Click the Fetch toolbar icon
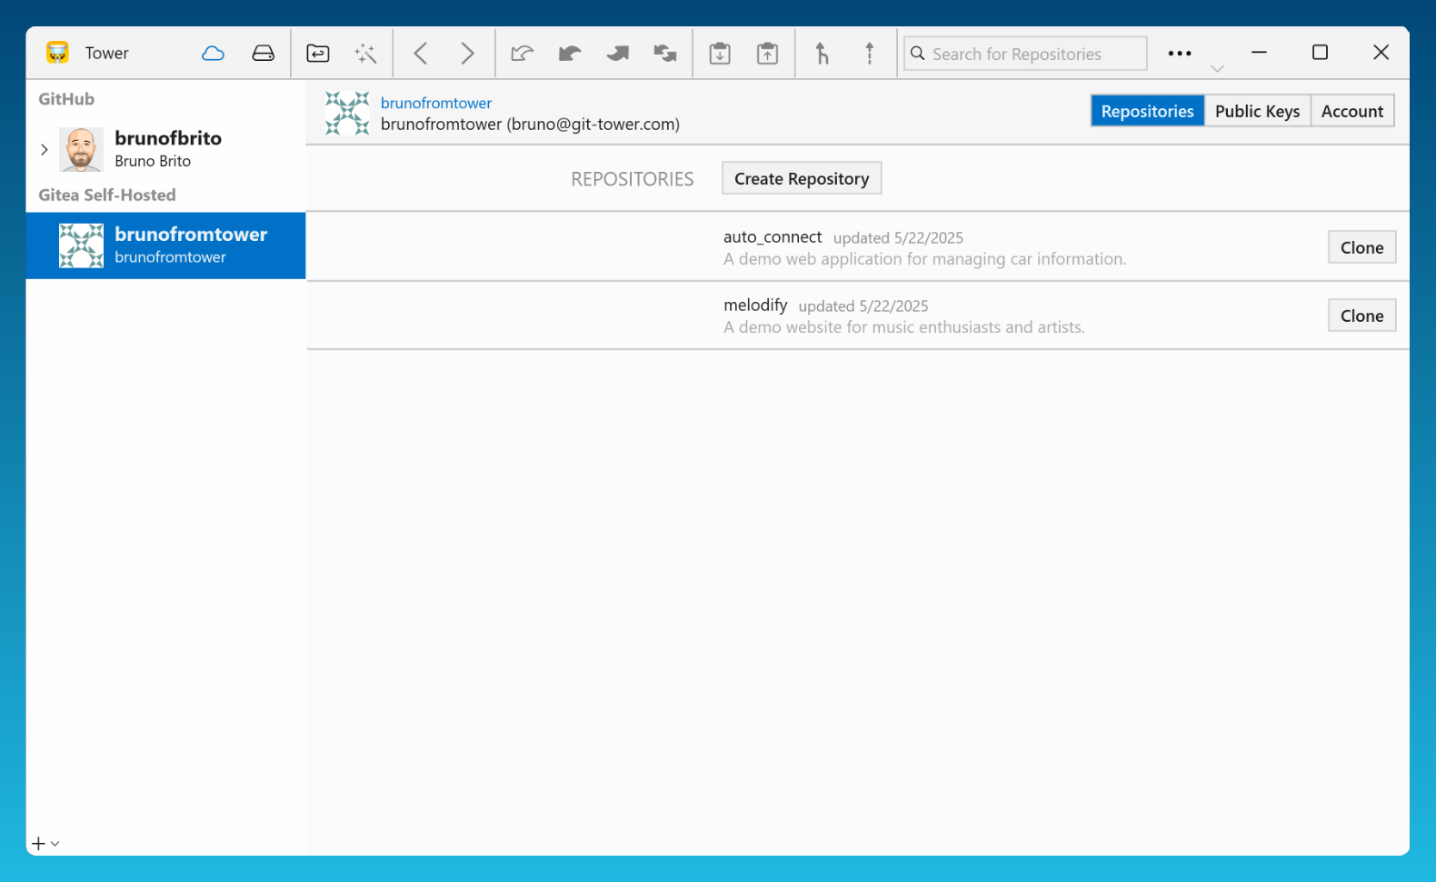The height and width of the screenshot is (882, 1436). click(x=522, y=54)
